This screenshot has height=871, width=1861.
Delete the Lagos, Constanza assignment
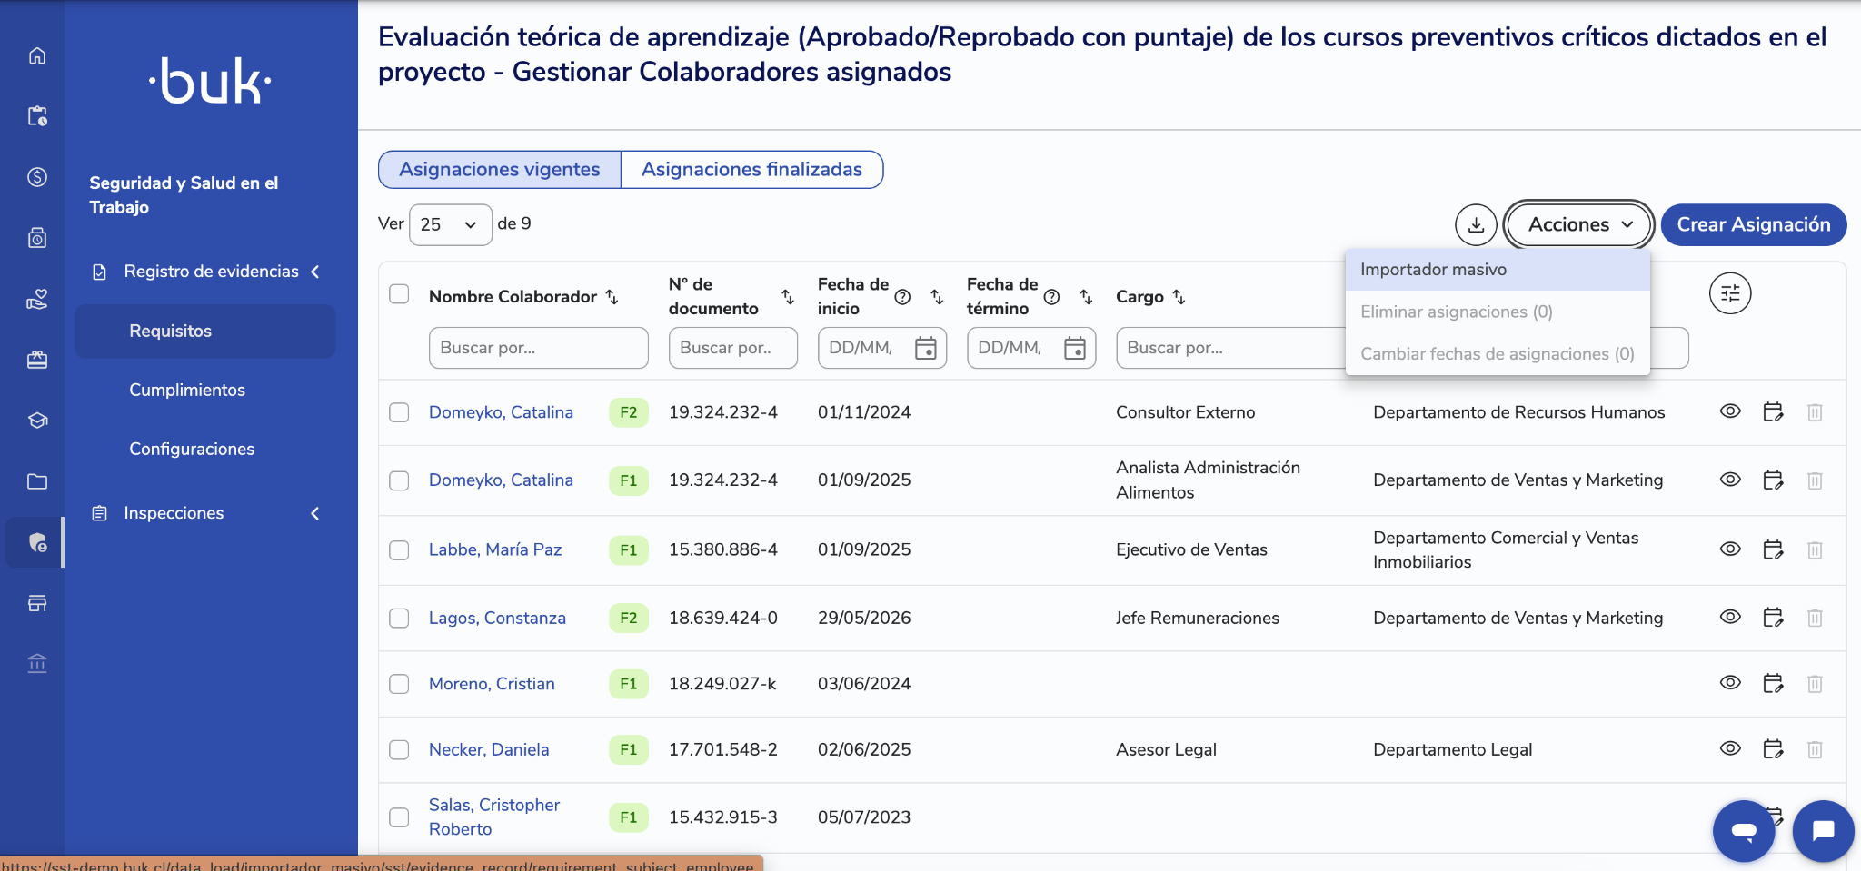tap(1815, 619)
